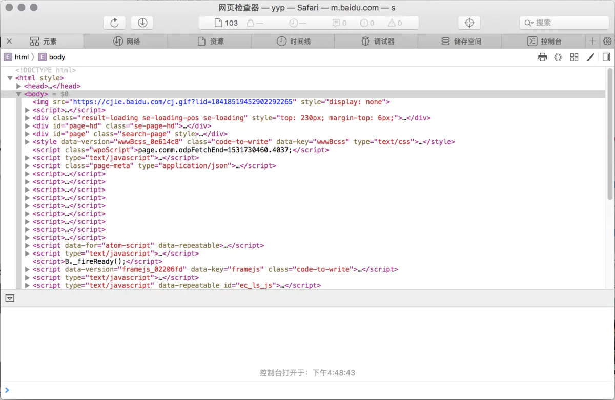Show console errors count indicator
The image size is (615, 400).
[x=367, y=23]
